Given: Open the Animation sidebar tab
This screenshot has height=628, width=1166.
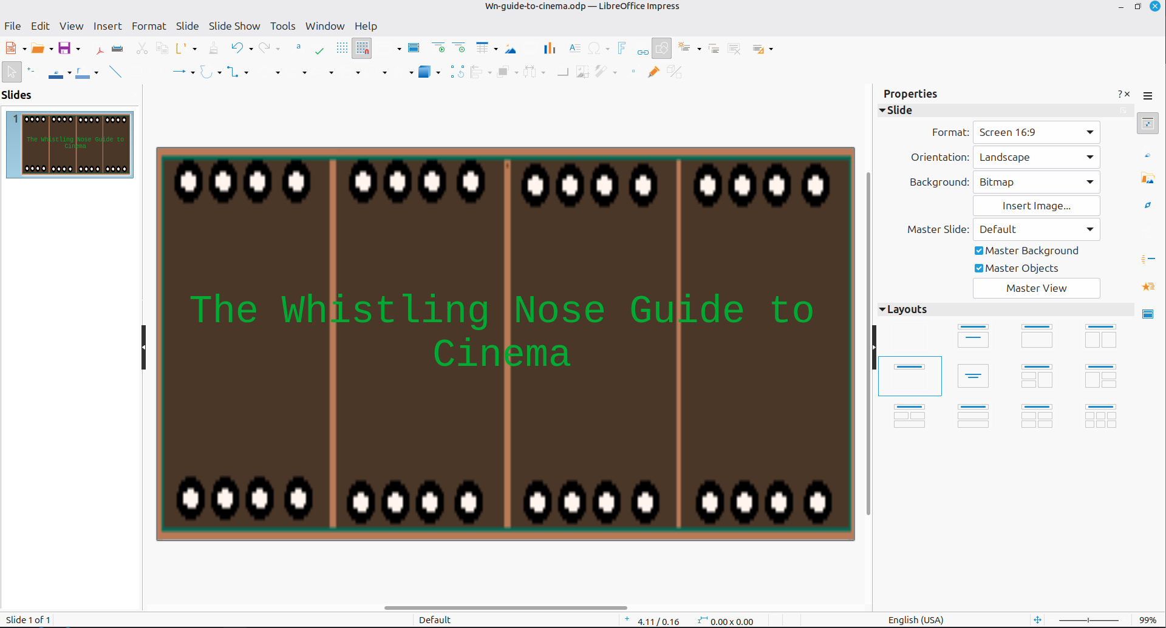Looking at the screenshot, I should (x=1148, y=286).
